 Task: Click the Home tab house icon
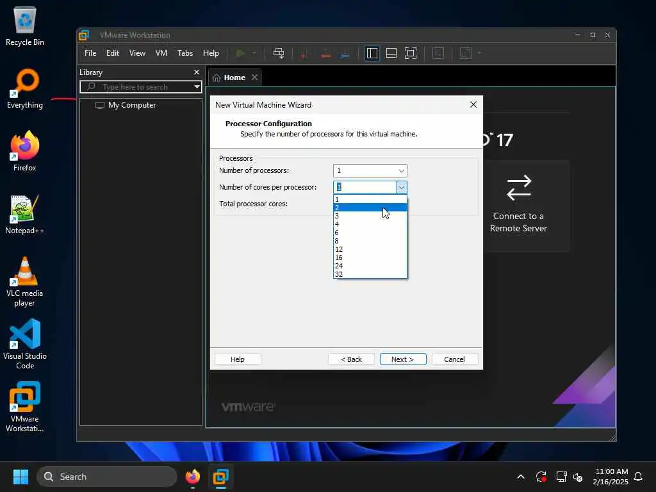217,78
